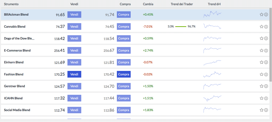The height and width of the screenshot is (122, 272).
Task: Open Social Media Blend info icon
Action: click(x=266, y=110)
